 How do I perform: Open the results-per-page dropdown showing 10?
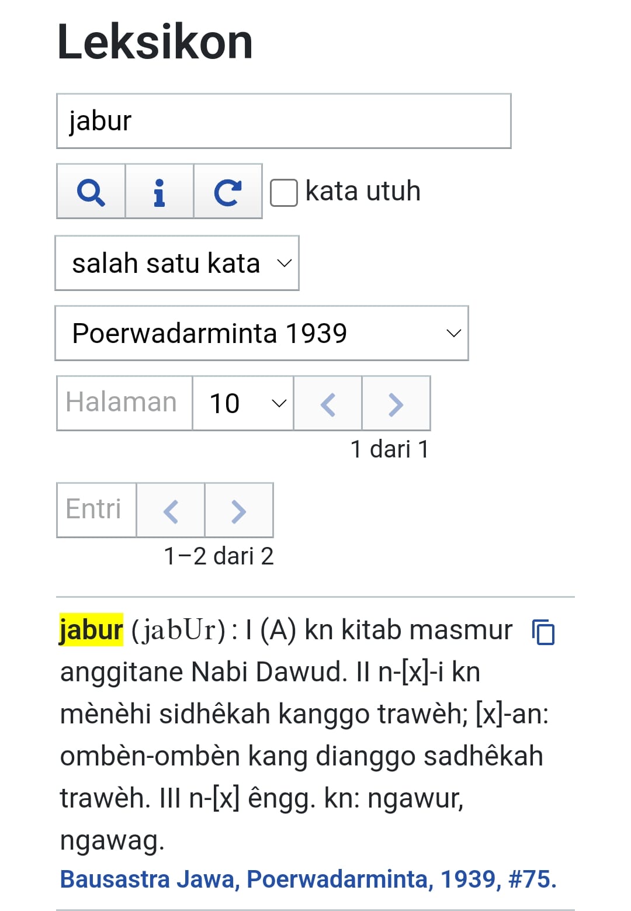pos(243,404)
